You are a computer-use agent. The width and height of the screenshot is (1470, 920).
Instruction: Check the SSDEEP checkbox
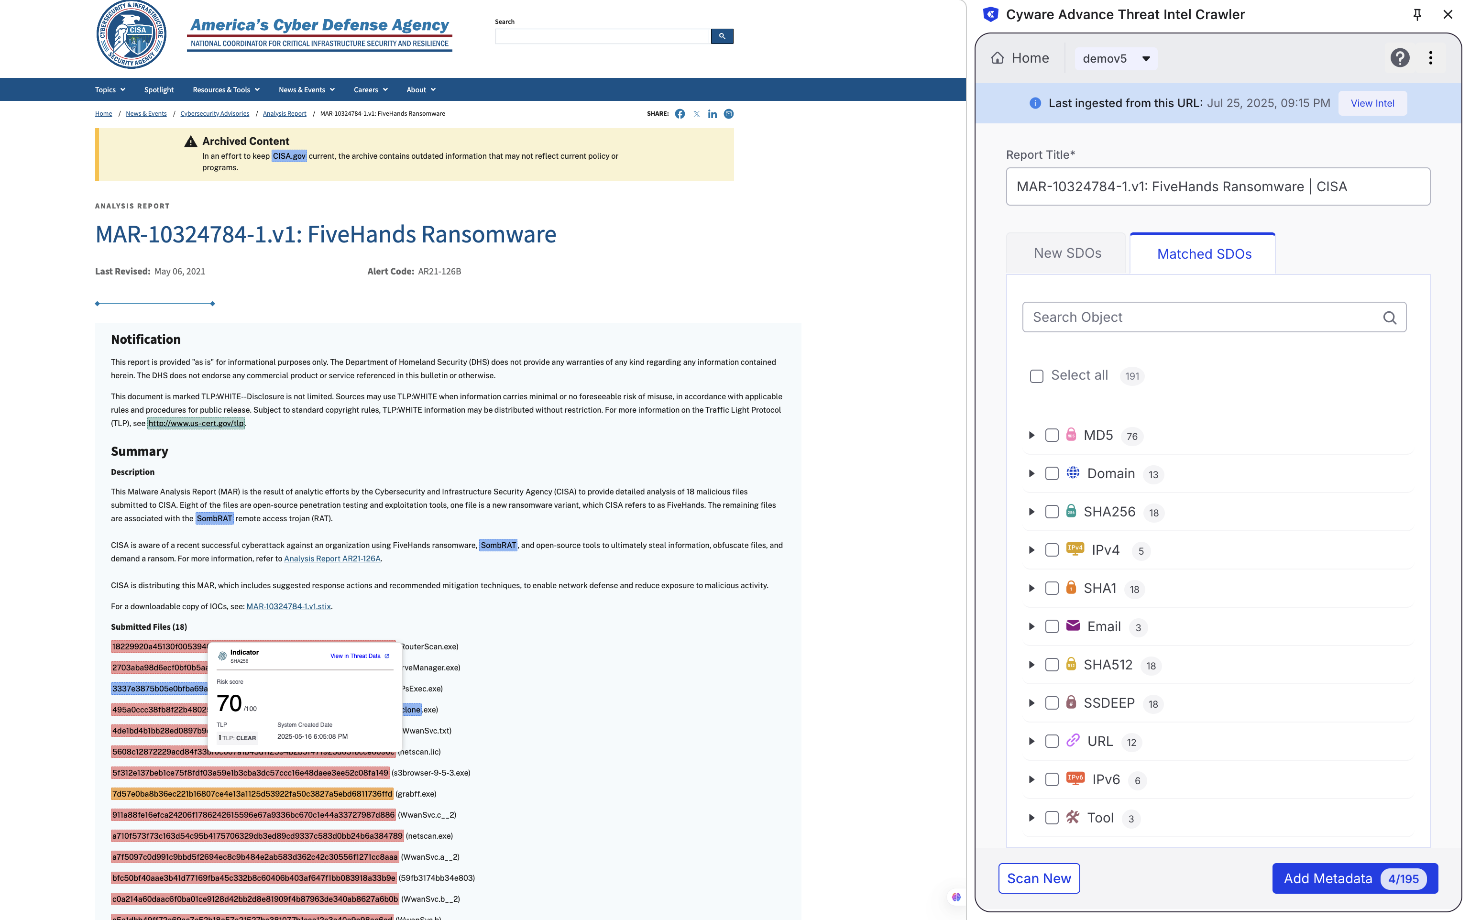point(1052,703)
